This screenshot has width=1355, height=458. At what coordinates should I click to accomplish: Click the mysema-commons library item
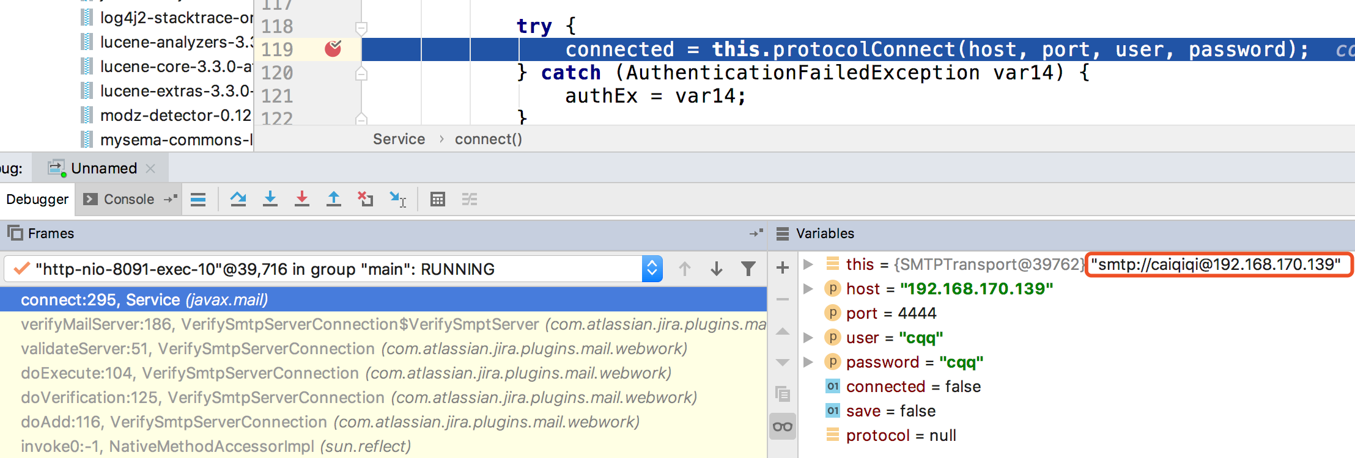(166, 140)
